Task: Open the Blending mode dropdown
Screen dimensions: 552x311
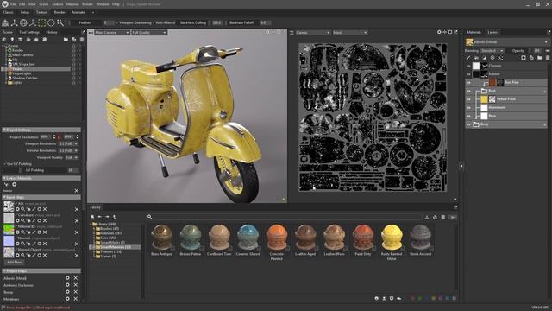Action: coord(492,51)
